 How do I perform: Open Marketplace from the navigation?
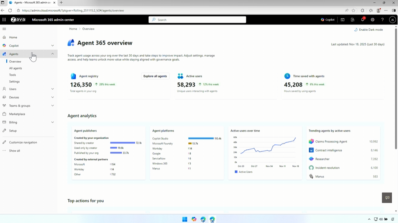(17, 114)
